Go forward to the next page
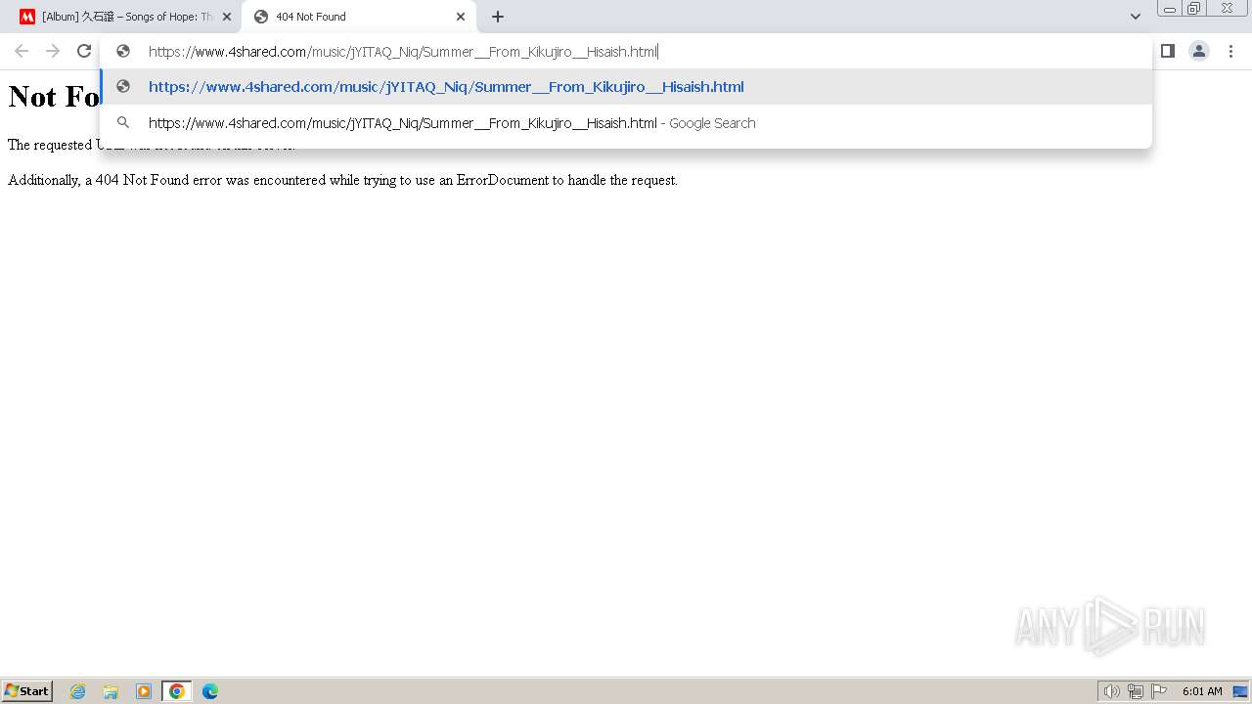Viewport: 1252px width, 704px height. click(53, 51)
